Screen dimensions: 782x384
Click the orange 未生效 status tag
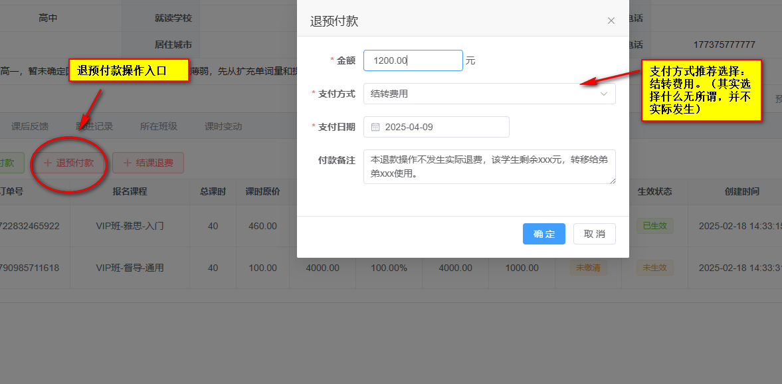pyautogui.click(x=654, y=268)
